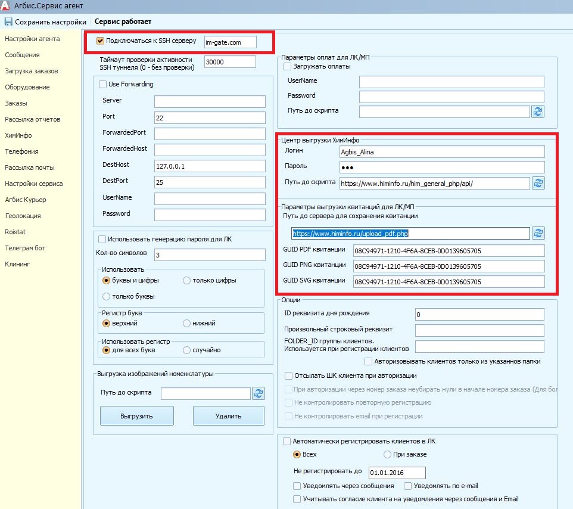Click ХимИнфо script path URL field
The image size is (573, 509).
[434, 183]
